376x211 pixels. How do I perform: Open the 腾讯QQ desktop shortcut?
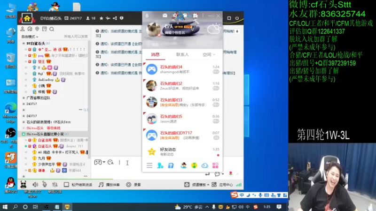(10, 185)
